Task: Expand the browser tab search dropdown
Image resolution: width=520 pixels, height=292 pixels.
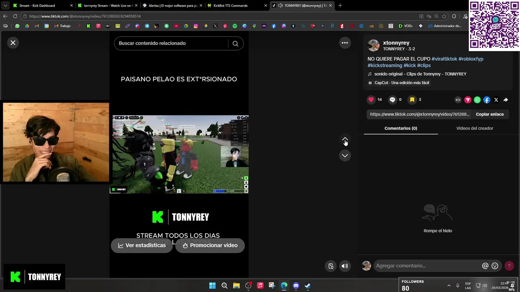Action: coord(5,6)
